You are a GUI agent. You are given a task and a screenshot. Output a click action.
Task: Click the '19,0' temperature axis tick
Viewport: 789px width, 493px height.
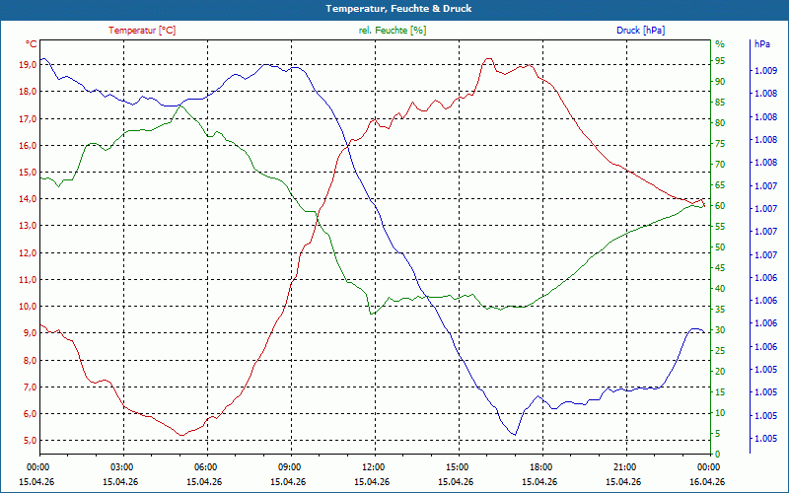pyautogui.click(x=29, y=64)
